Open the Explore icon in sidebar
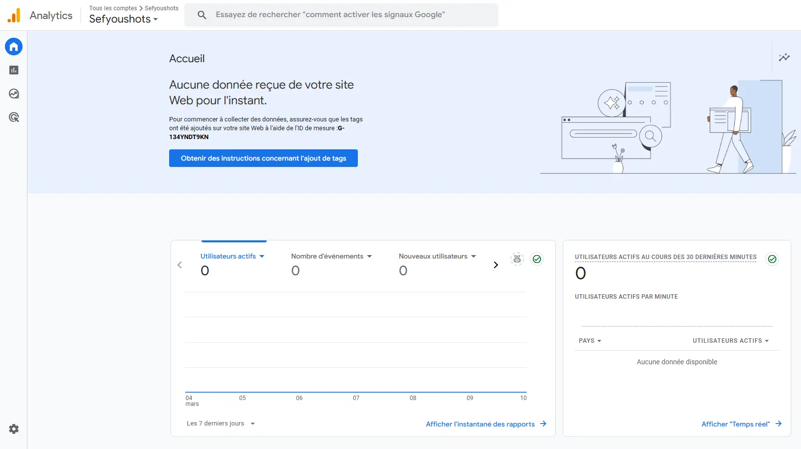The image size is (801, 449). 14,94
